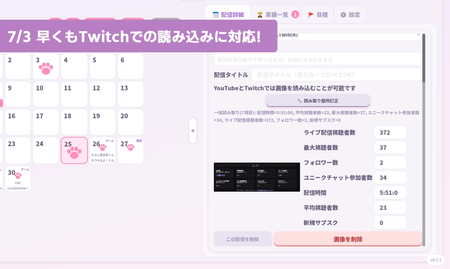Select calendar day 18
Screen dimensions: 450x269
[74, 122]
